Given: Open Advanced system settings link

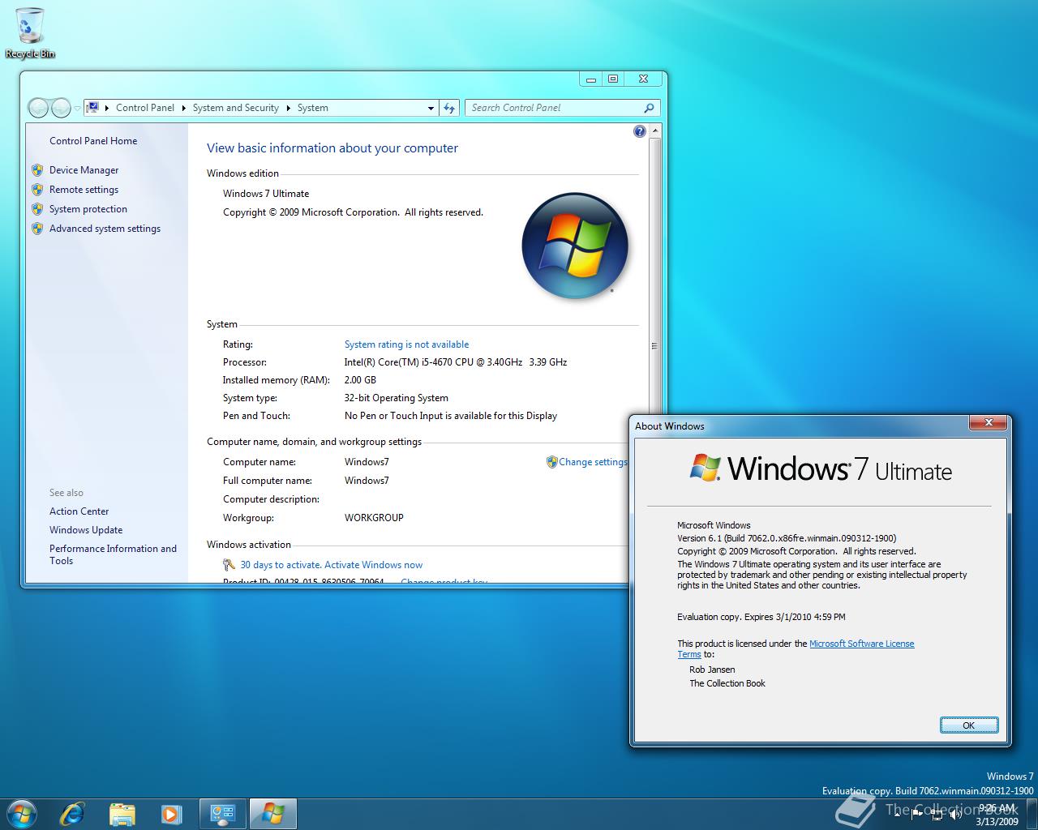Looking at the screenshot, I should (105, 229).
